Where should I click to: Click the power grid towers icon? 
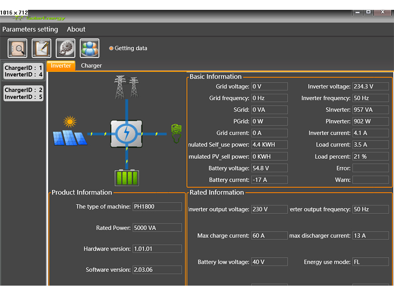tap(127, 87)
